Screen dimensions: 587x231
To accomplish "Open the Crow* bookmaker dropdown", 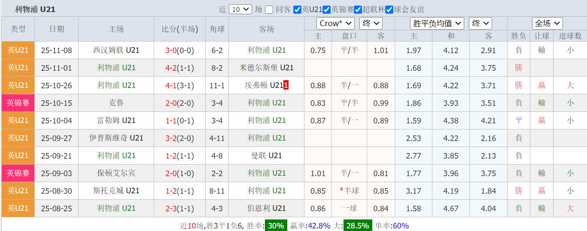I will pyautogui.click(x=335, y=24).
